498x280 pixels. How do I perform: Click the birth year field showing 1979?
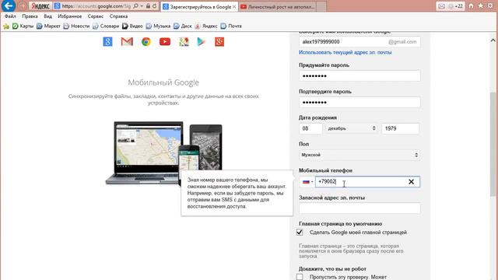[x=401, y=128]
